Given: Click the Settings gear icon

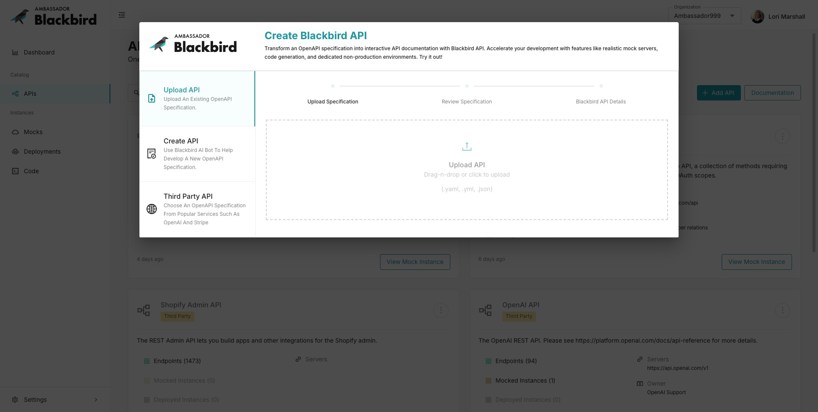Looking at the screenshot, I should pos(15,400).
